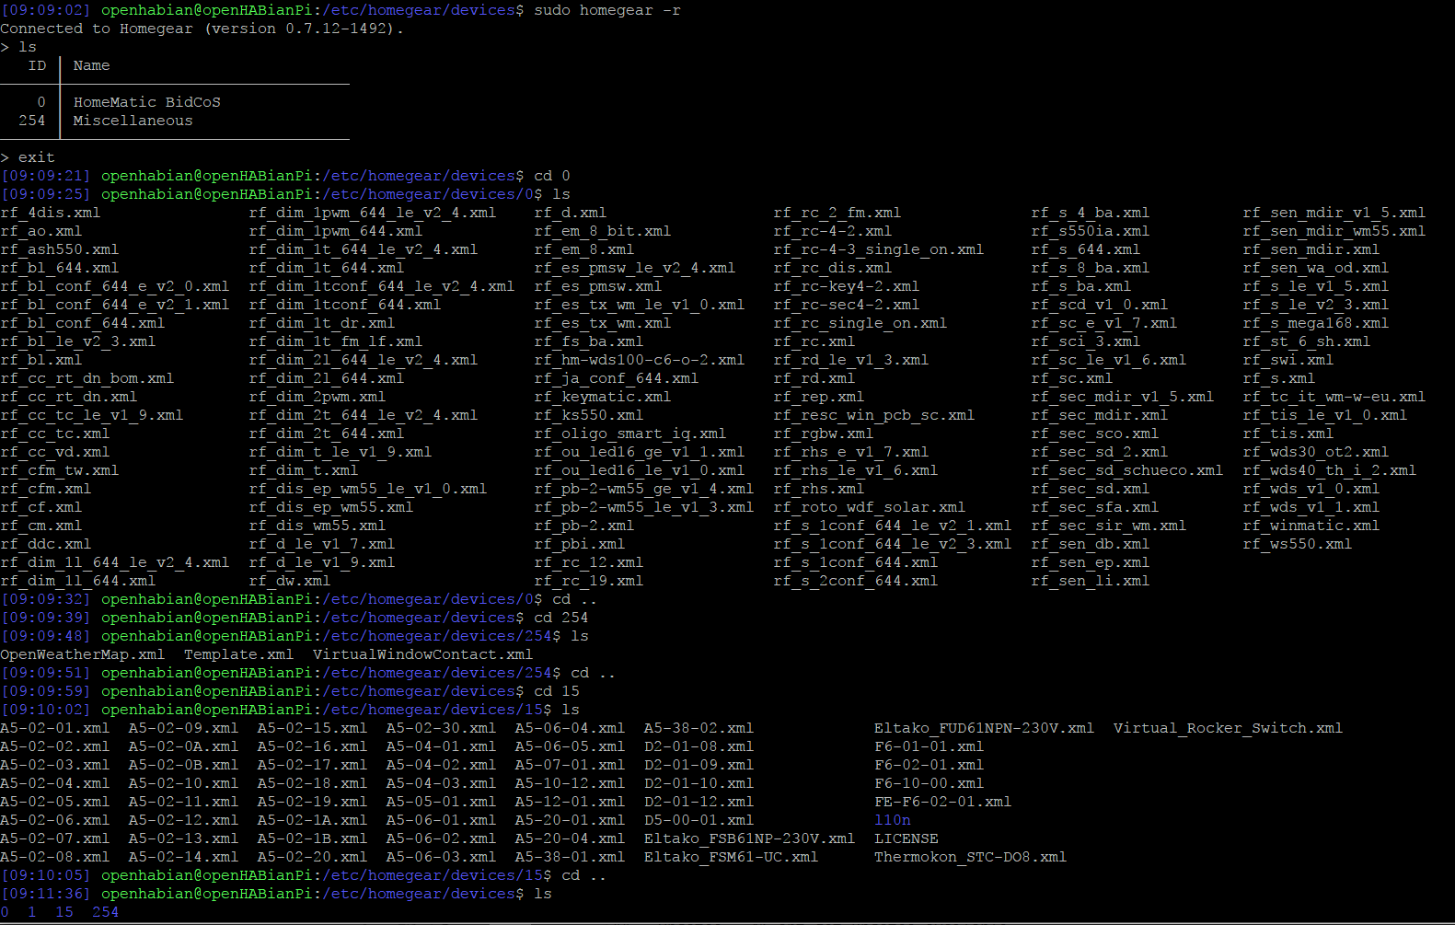
Task: Click on rf_sci_3.xml
Action: [1086, 341]
